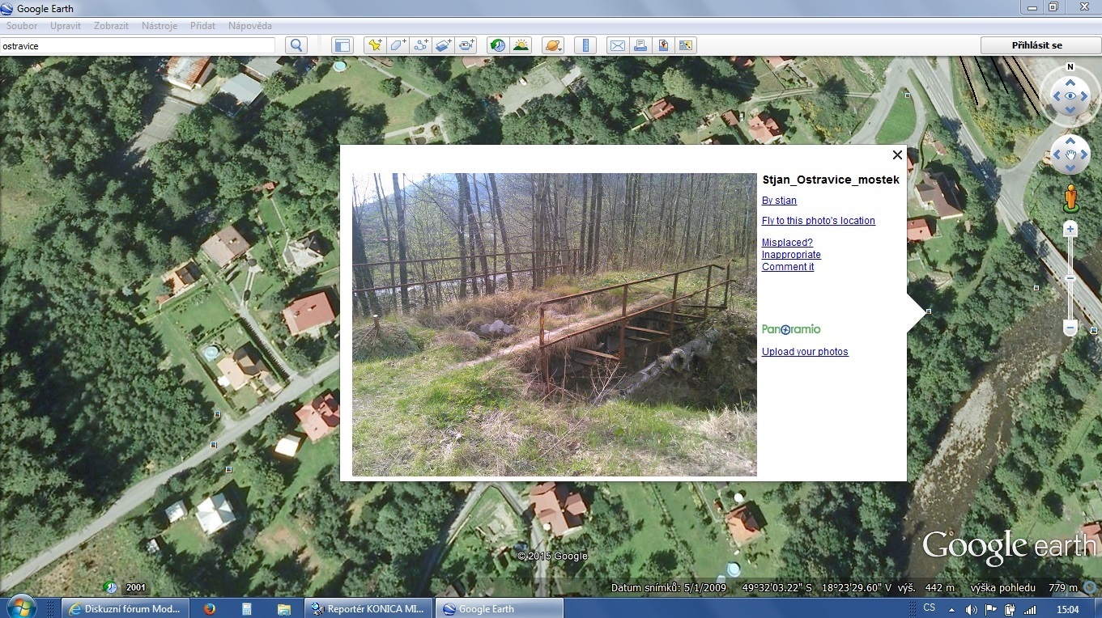Switch to the Diskuzní fórum taskbar window

tap(126, 609)
